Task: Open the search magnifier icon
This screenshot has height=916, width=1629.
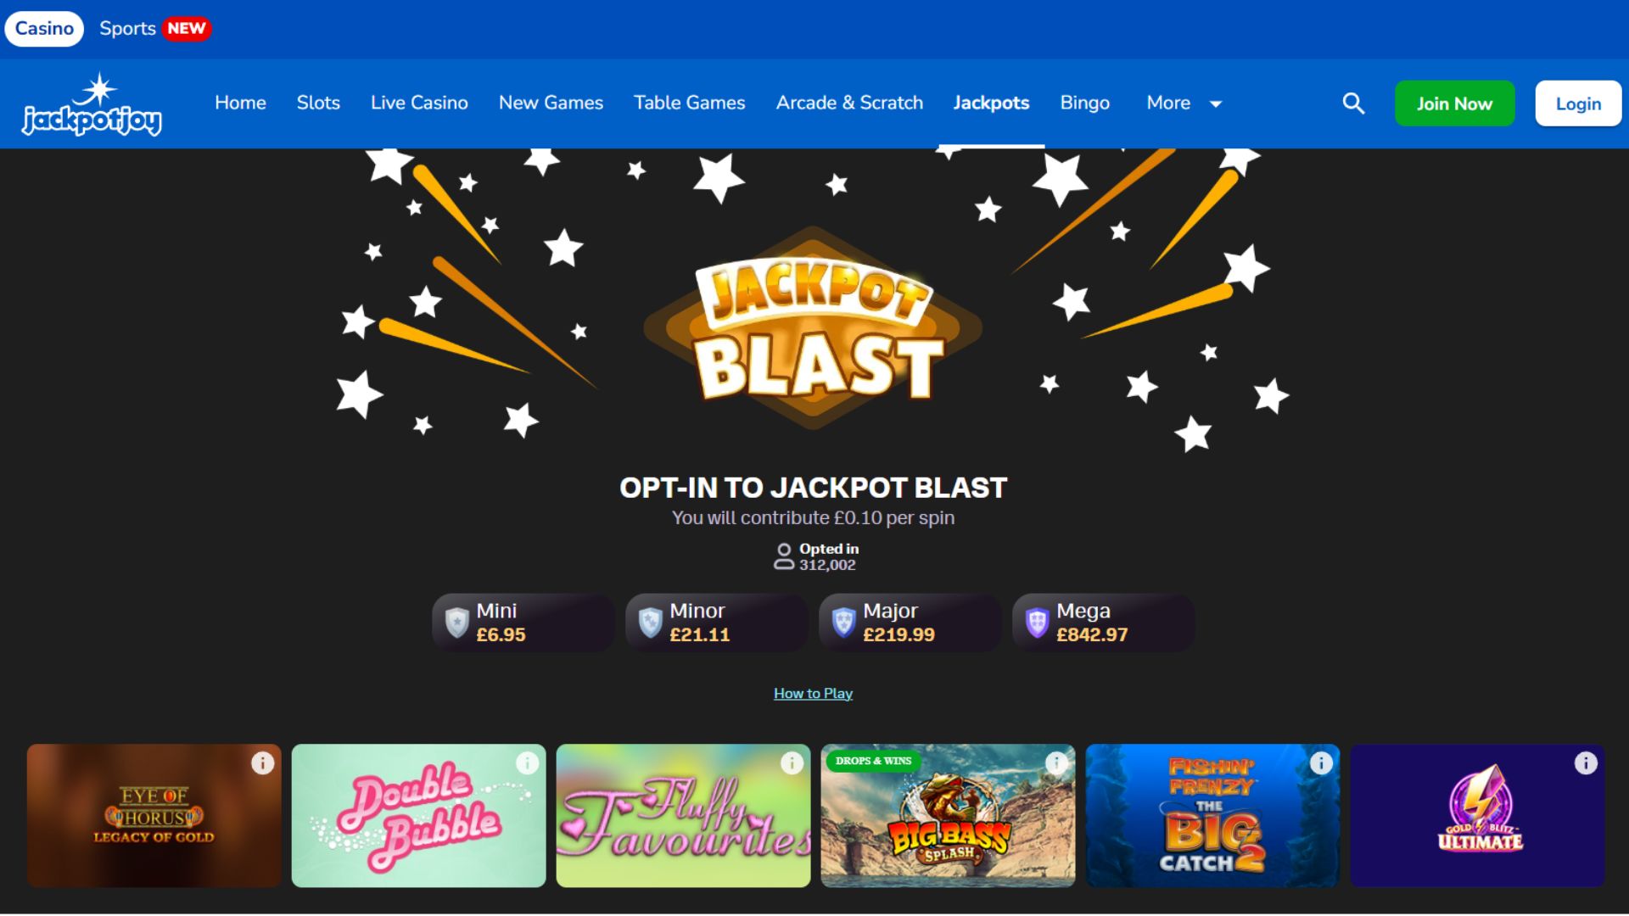Action: (x=1353, y=103)
